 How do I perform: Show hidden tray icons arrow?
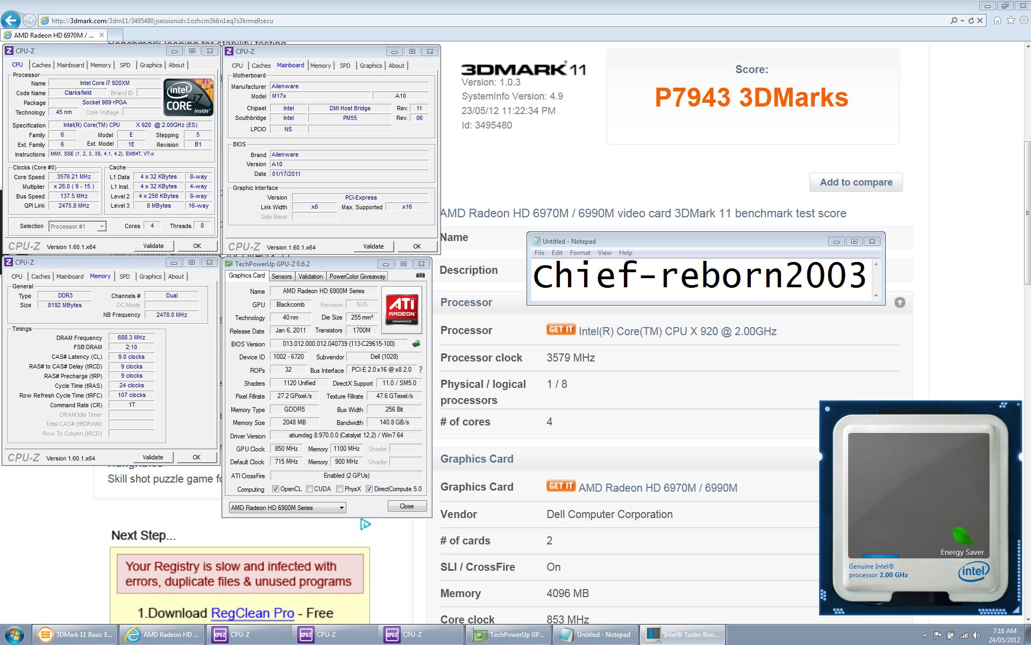pyautogui.click(x=925, y=635)
